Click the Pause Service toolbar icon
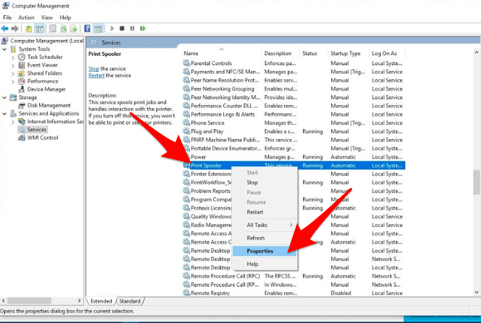Viewport: 481px width, 323px height. [132, 28]
